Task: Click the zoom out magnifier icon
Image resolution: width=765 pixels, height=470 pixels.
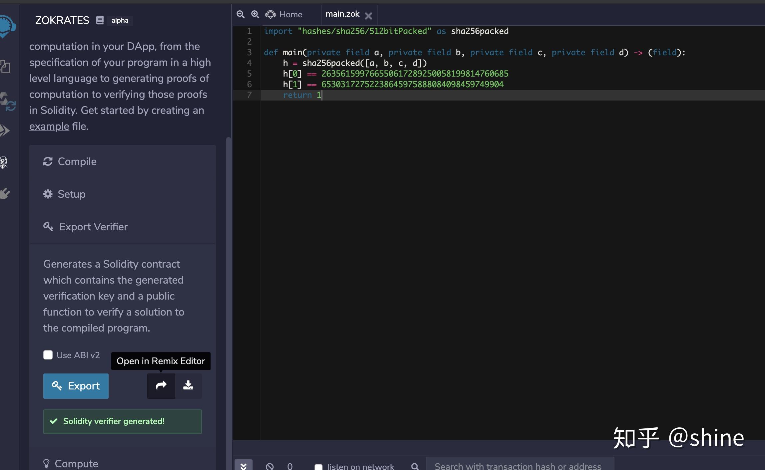Action: (240, 14)
